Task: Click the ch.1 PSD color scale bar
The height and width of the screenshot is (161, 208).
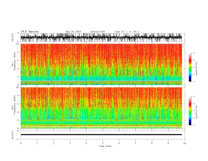Action: coord(190,67)
